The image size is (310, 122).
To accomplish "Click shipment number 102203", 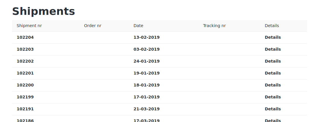I will coord(25,49).
